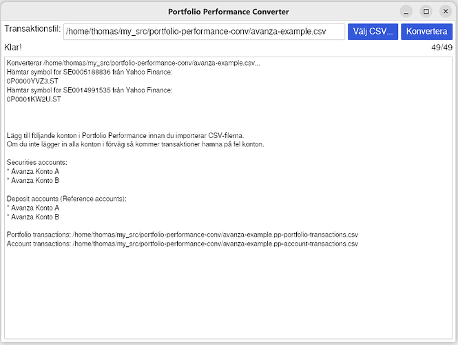
Task: Click the Portfolio transactions file path line
Action: tap(183, 235)
